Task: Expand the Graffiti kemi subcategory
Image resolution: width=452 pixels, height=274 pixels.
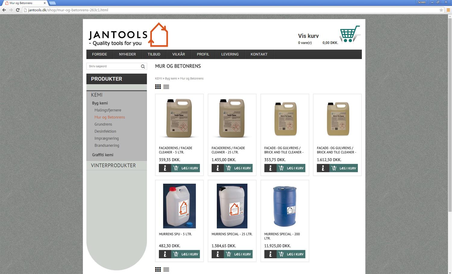Action: click(x=103, y=155)
